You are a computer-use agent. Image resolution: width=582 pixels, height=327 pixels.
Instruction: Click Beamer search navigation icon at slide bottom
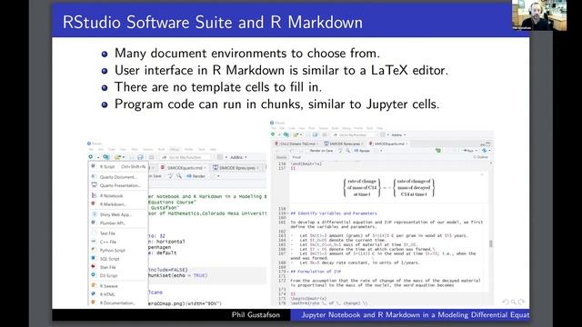pyautogui.click(x=514, y=302)
